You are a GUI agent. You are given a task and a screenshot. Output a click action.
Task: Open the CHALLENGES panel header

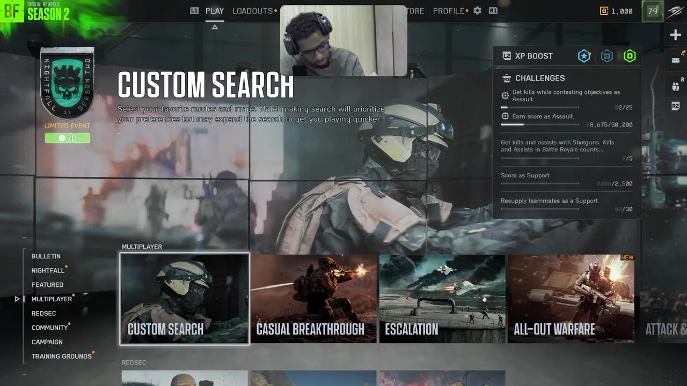pyautogui.click(x=540, y=78)
